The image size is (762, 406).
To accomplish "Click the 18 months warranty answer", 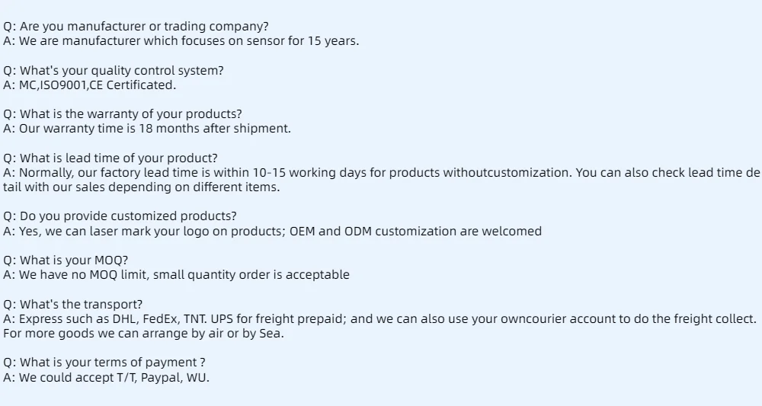I will click(147, 129).
